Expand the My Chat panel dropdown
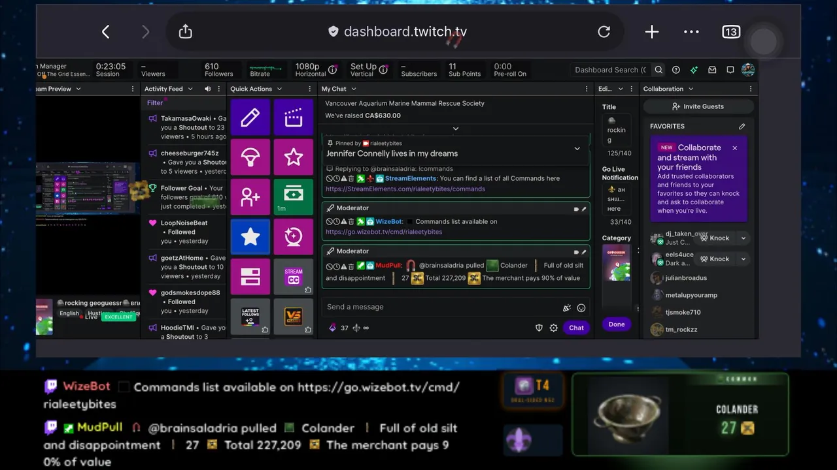The width and height of the screenshot is (837, 470). coord(354,89)
